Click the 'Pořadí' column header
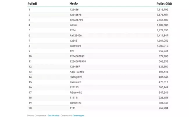Viewport: 189px width, 117px height. point(32,4)
